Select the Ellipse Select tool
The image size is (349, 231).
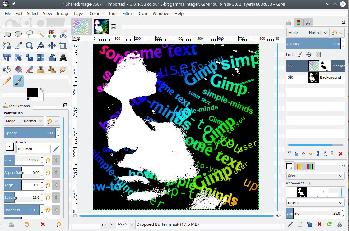coord(18,34)
